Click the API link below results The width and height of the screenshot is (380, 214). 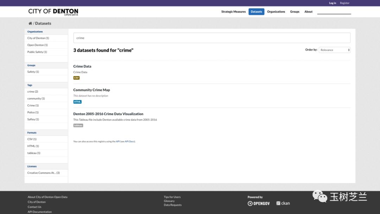tap(118, 141)
